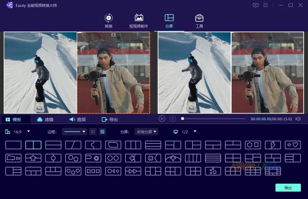This screenshot has width=308, height=199.
Task: Select the heart-shaped split-screen template
Action: [x=293, y=145]
